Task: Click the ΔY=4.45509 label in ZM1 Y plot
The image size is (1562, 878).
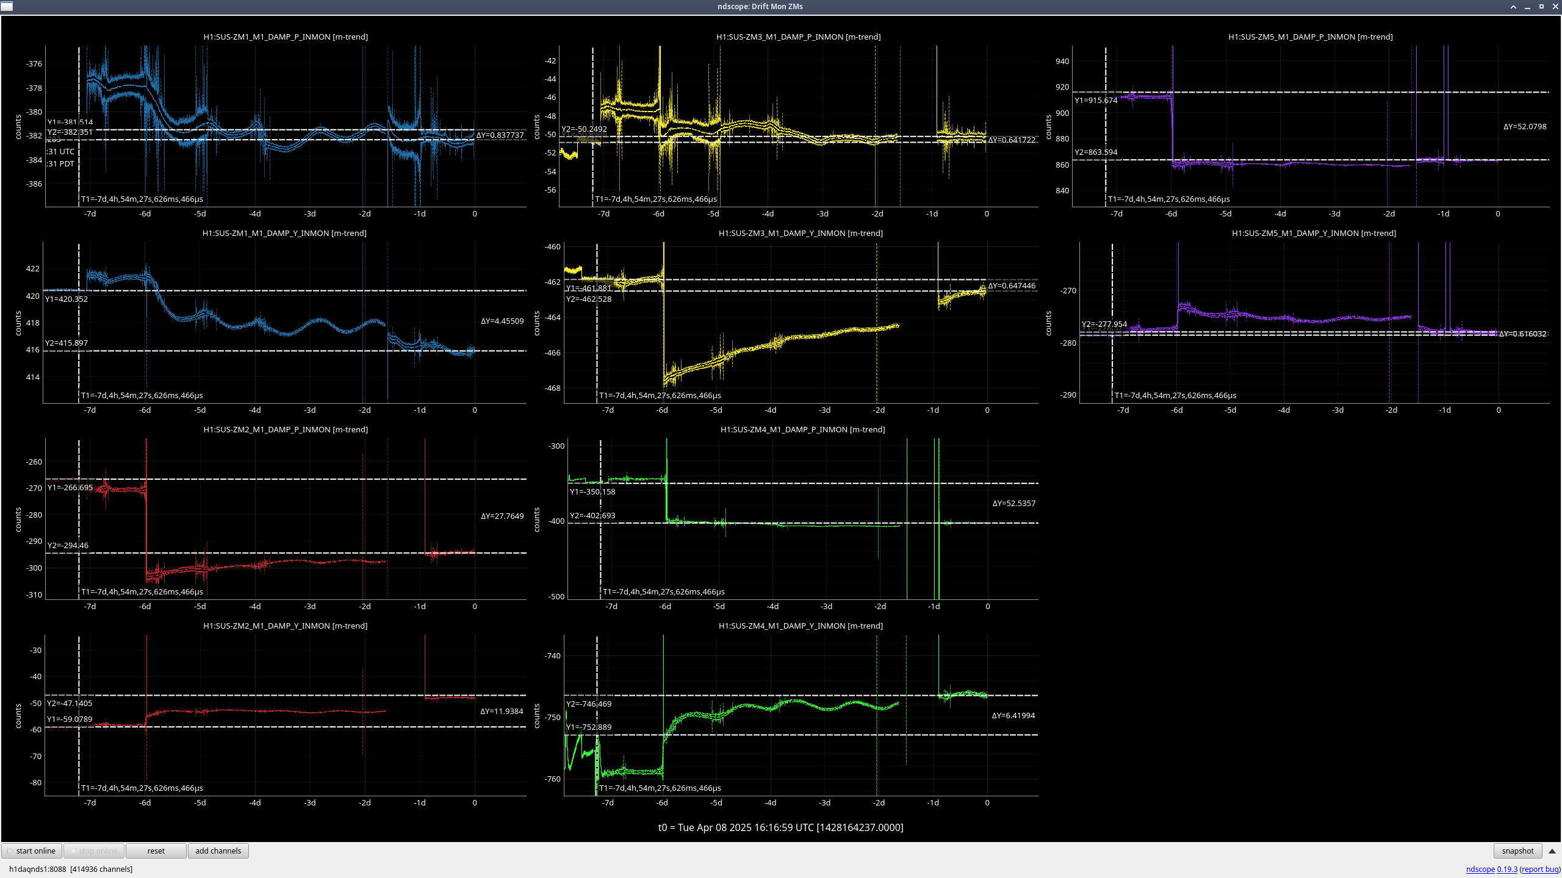Action: coord(502,321)
